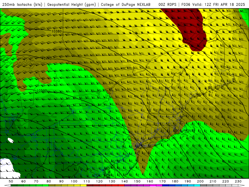
Task: Click the "Valid: 12Z FRI APR 18 2025" text
Action: tap(219, 4)
